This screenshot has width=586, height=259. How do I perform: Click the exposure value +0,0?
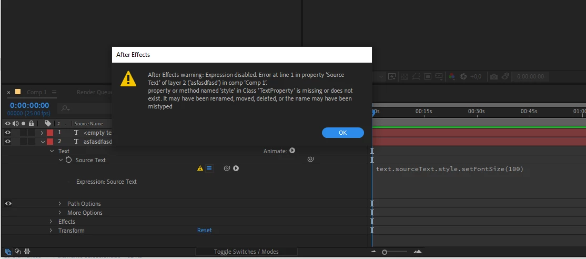(476, 77)
